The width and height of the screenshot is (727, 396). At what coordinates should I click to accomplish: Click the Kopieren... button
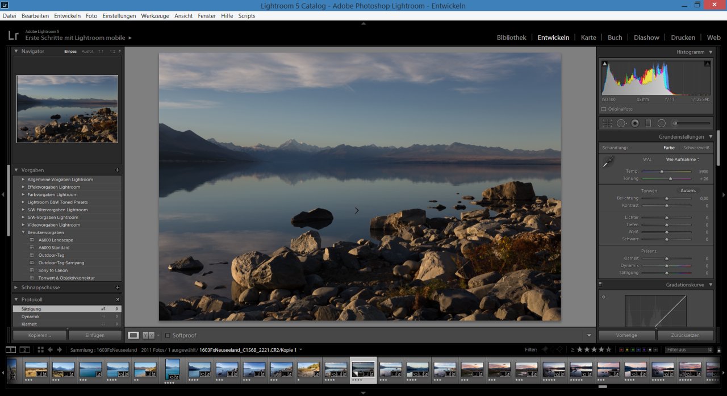coord(40,335)
